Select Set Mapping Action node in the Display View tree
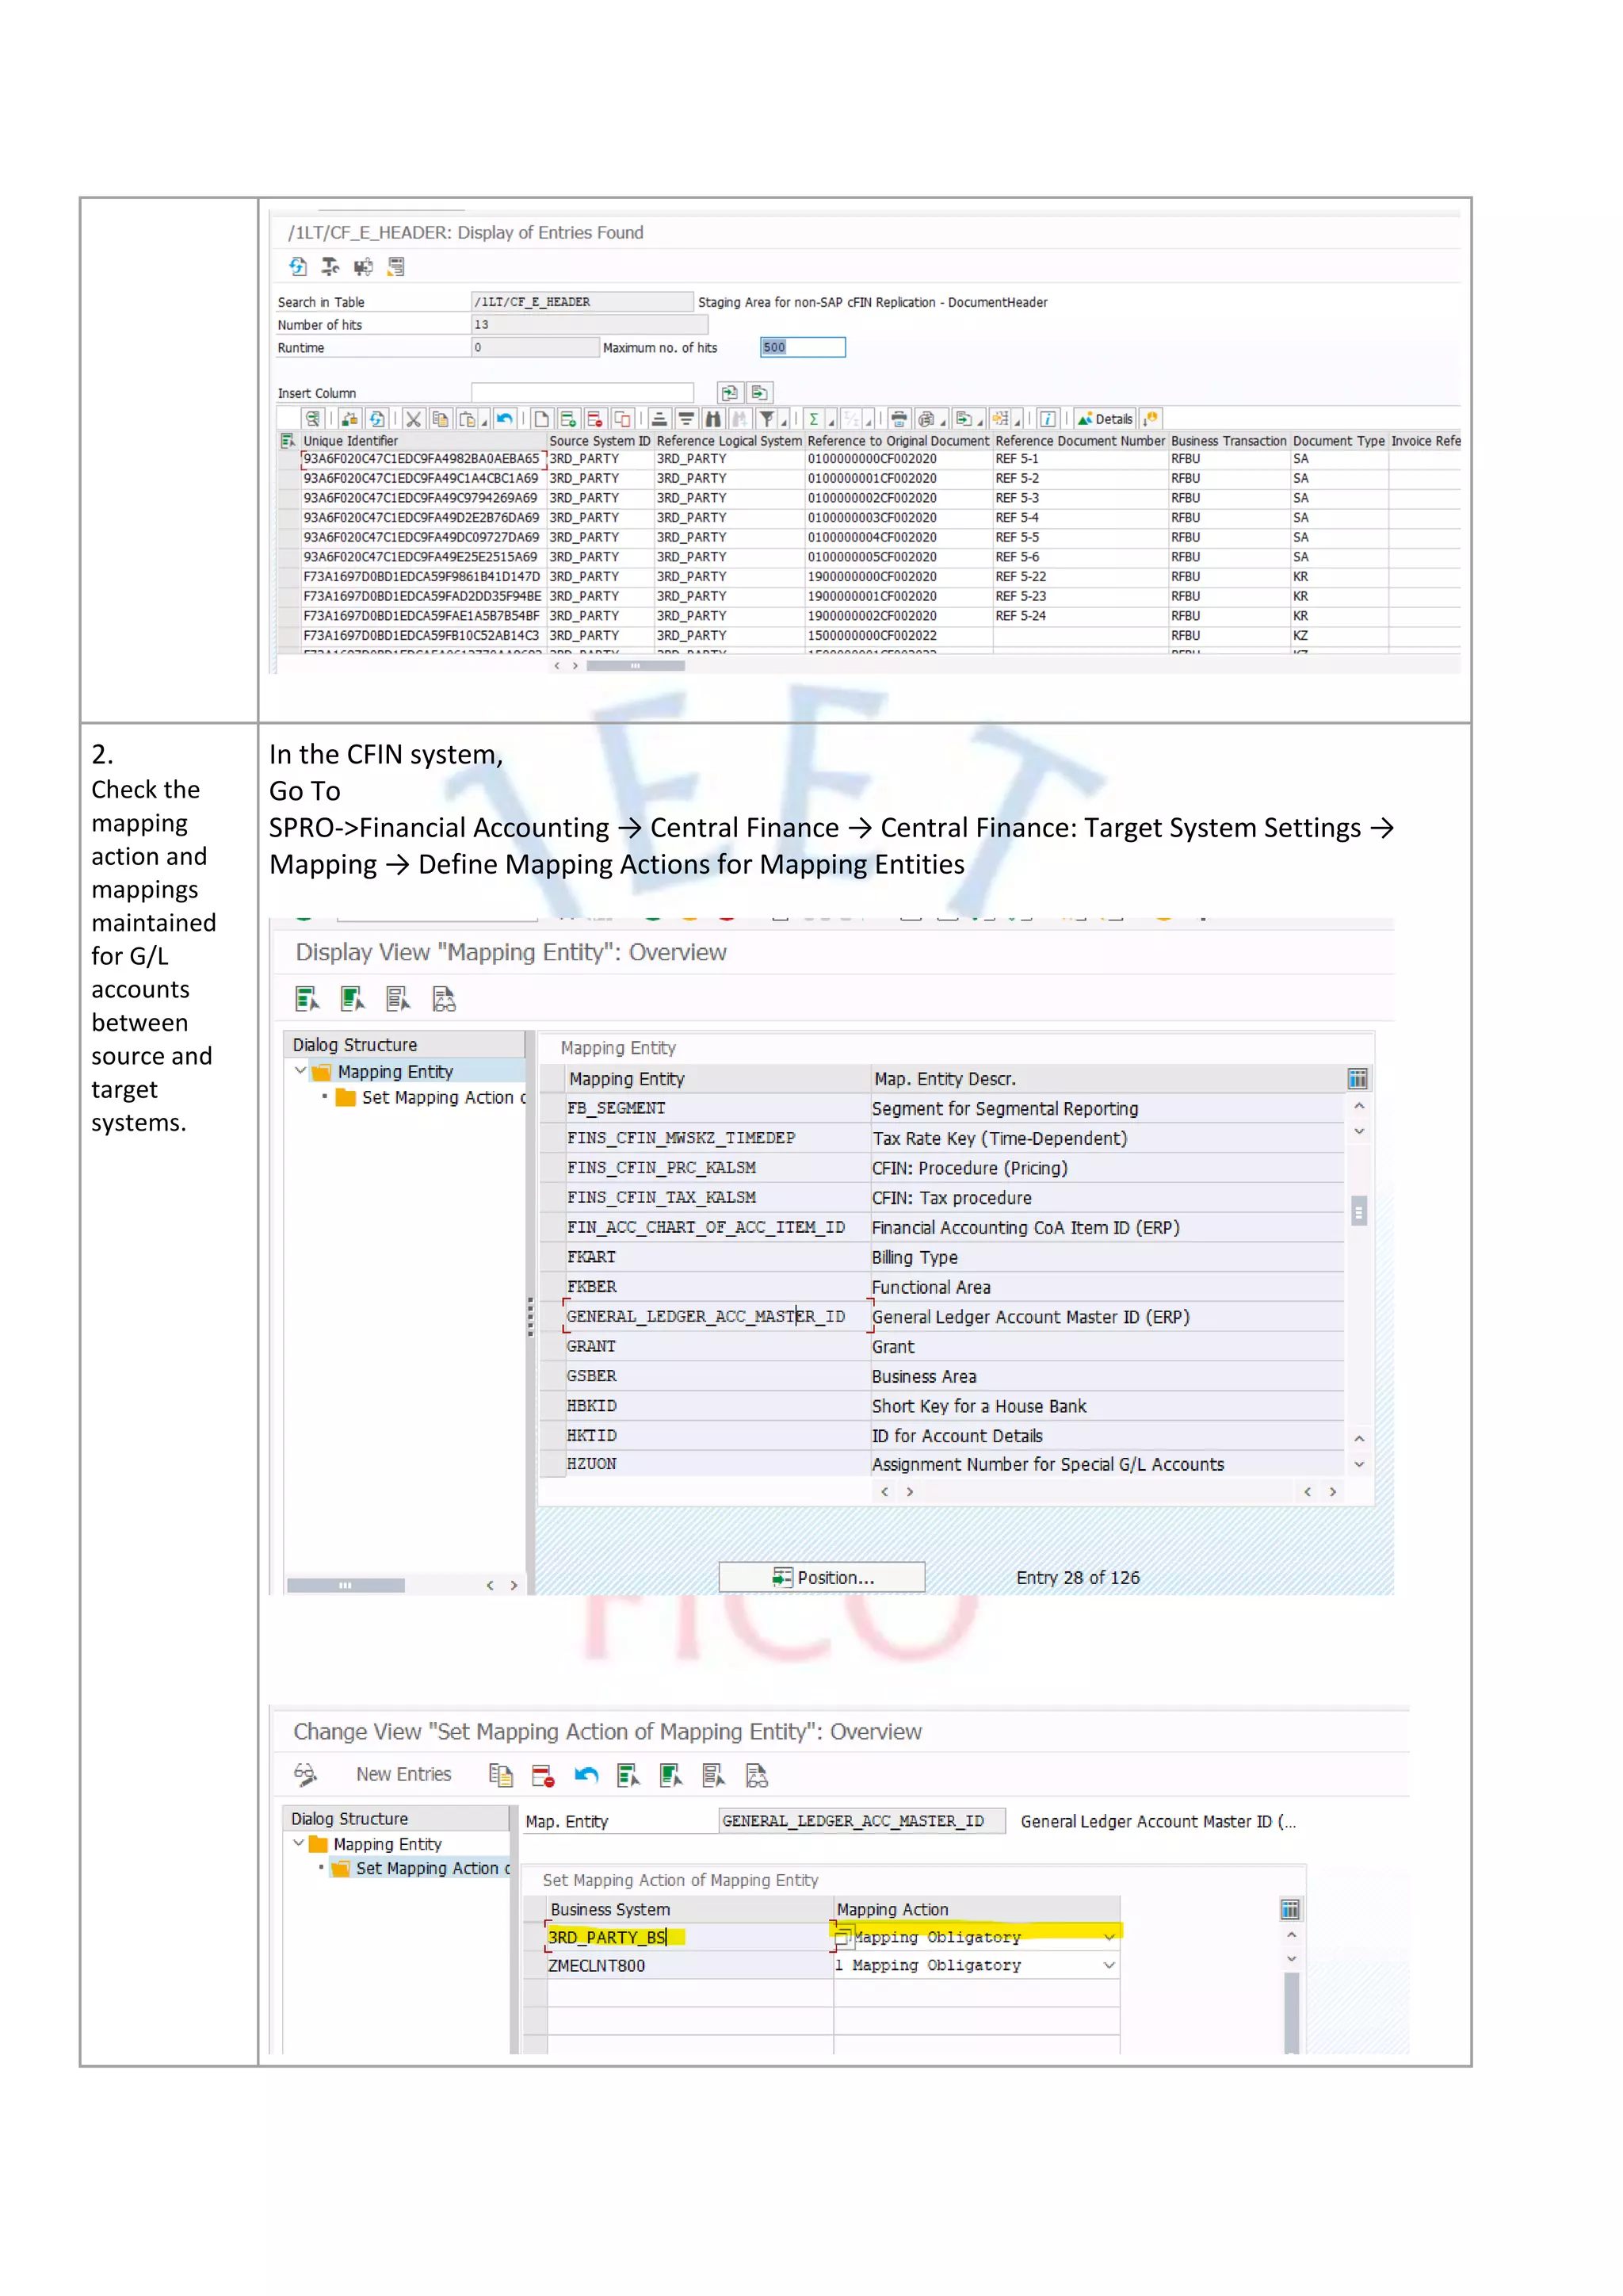The image size is (1623, 2296). (431, 1097)
